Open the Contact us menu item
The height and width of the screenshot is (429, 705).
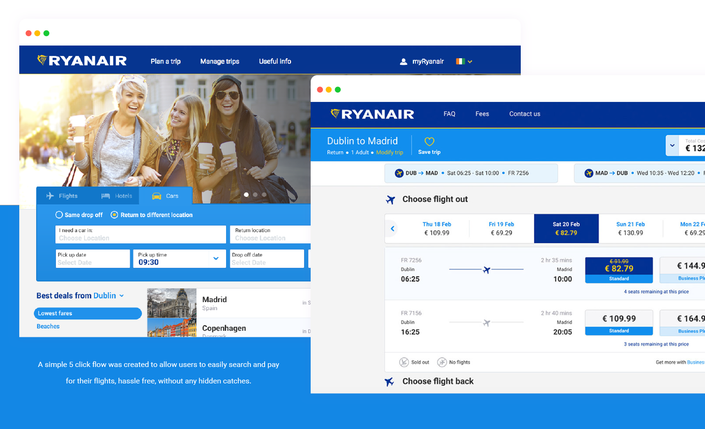(x=525, y=114)
